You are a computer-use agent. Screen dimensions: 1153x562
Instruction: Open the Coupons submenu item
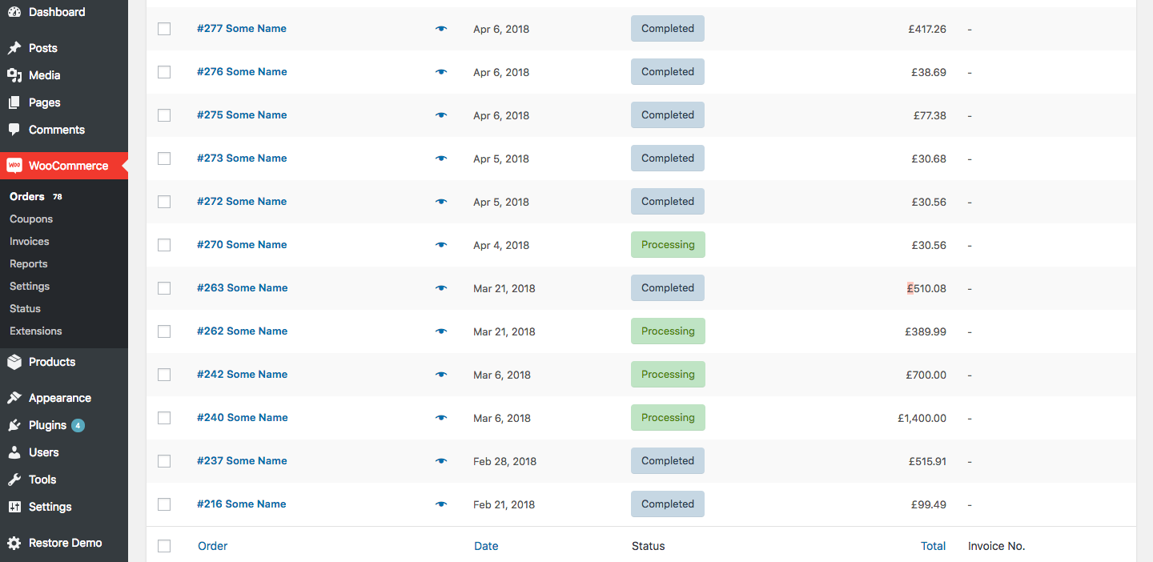[x=31, y=219]
